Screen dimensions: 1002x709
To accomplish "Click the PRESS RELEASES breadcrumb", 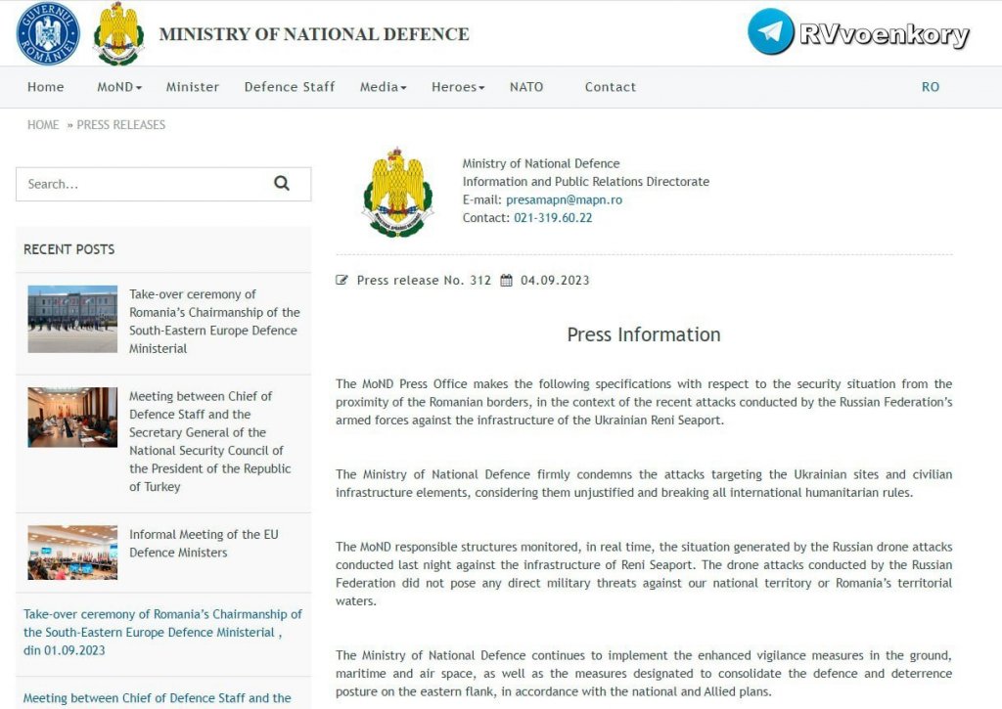I will [120, 124].
